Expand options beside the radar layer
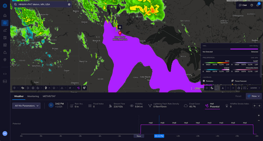This screenshot has height=141, width=263. tap(41, 88)
